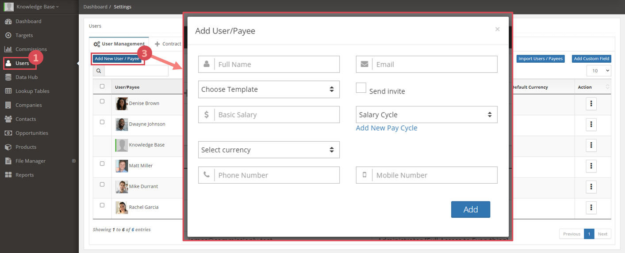Select Opportunities in the sidebar menu
Viewport: 625px width, 253px height.
click(x=32, y=133)
